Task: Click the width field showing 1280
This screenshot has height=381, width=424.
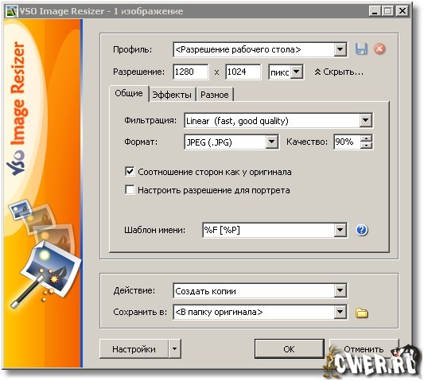Action: click(191, 72)
